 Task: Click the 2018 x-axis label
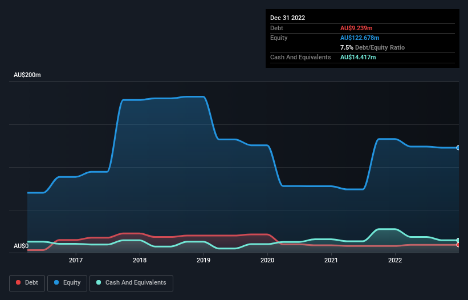140,260
